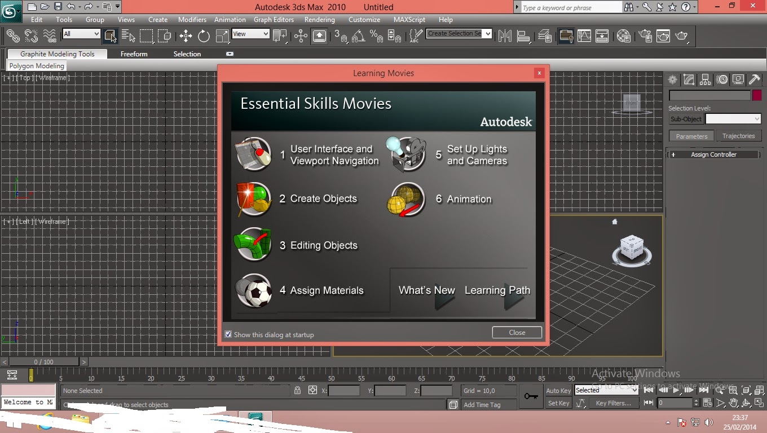Click the Align tool icon
The image size is (767, 433).
coord(524,36)
